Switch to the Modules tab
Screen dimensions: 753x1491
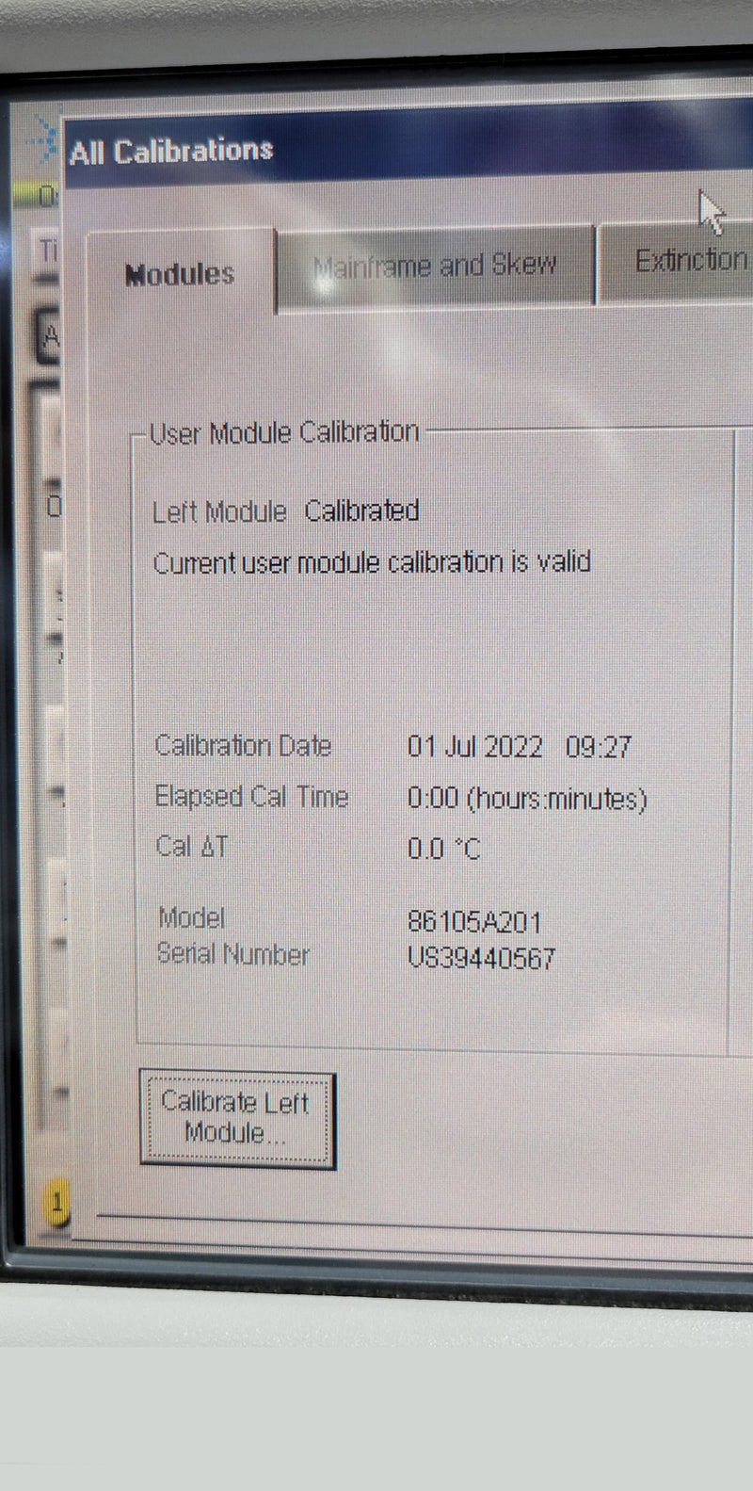[x=181, y=273]
